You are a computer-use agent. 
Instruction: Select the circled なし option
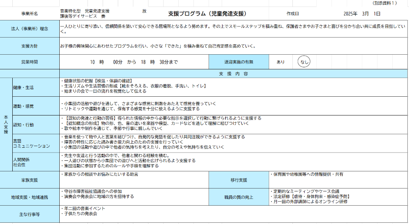click(304, 62)
